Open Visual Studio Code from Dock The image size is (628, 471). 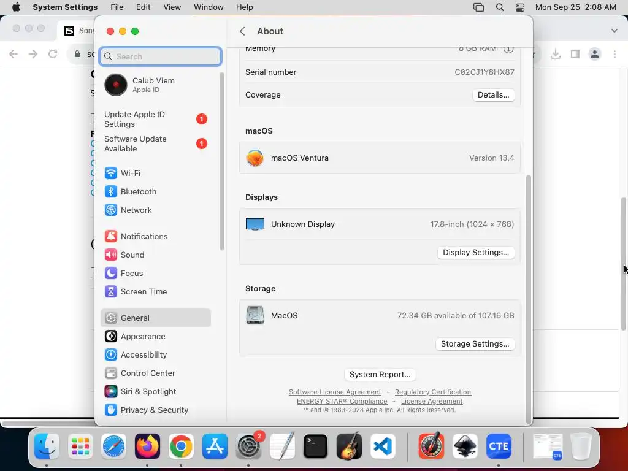coord(383,446)
